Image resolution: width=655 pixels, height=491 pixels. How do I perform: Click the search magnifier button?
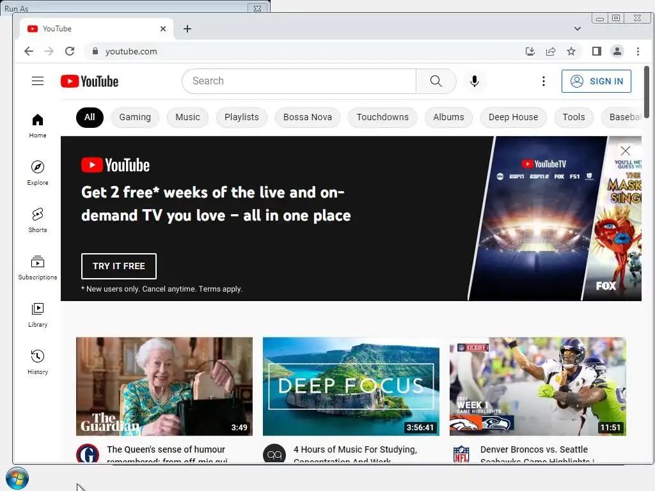click(x=436, y=81)
